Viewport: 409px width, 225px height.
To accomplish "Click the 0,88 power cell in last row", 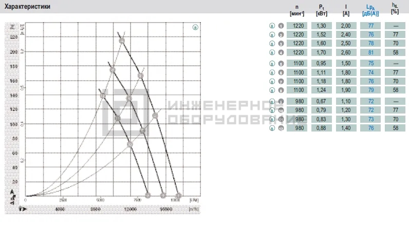I will click(x=321, y=128).
